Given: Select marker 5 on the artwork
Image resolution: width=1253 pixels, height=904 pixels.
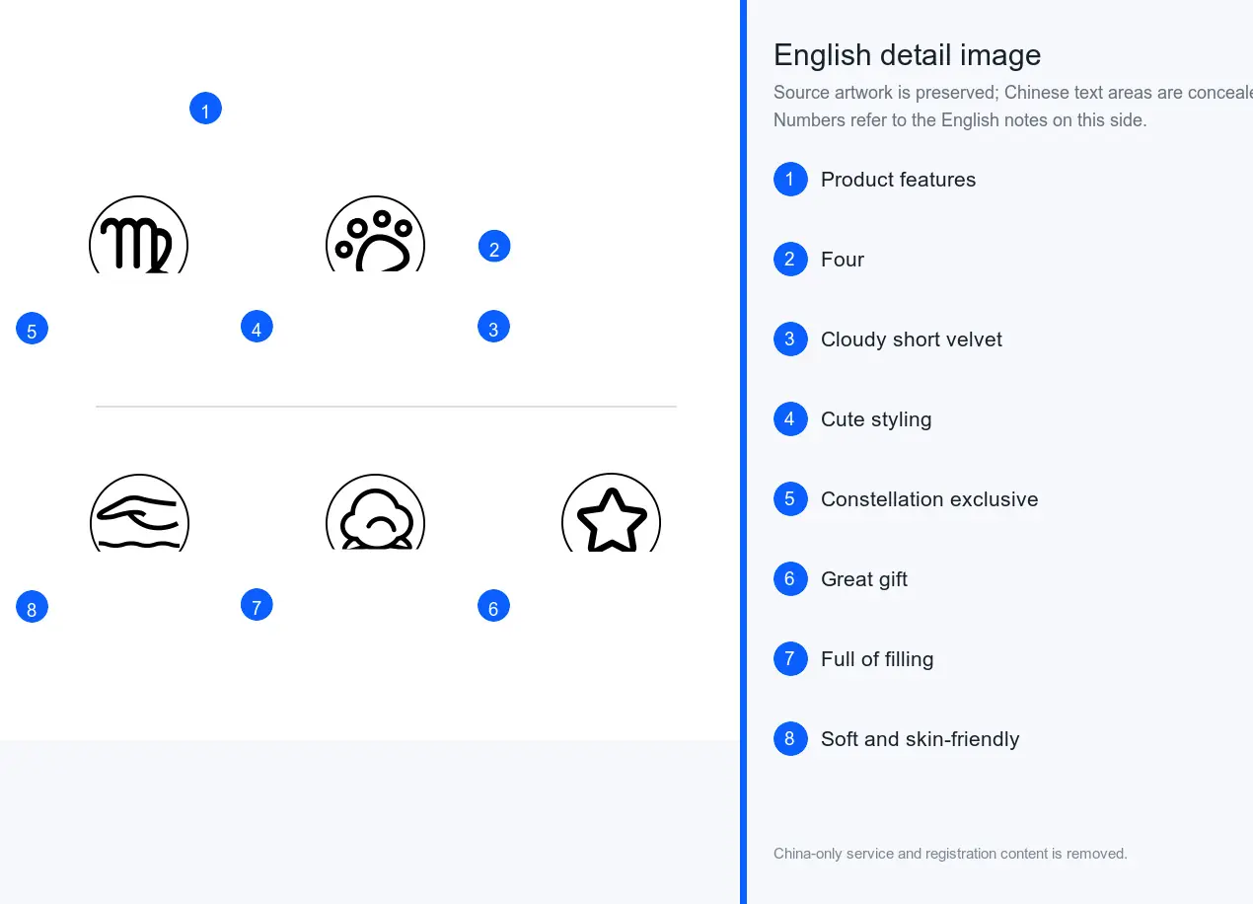Looking at the screenshot, I should pos(32,329).
